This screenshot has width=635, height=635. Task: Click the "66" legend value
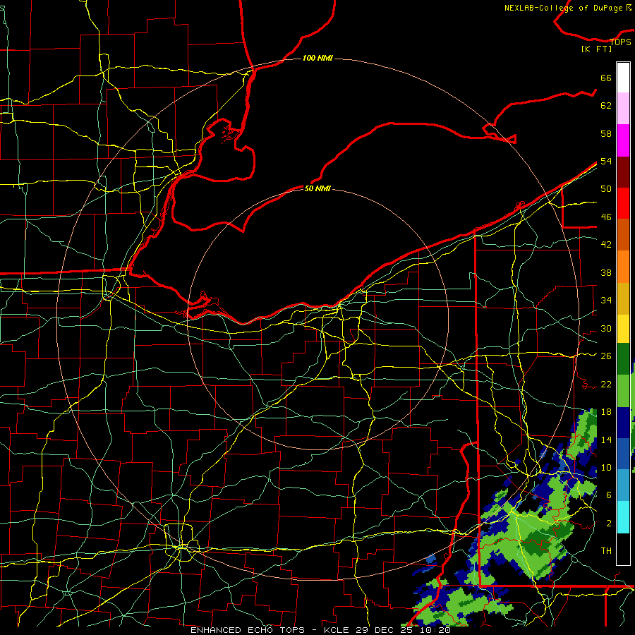pos(606,78)
